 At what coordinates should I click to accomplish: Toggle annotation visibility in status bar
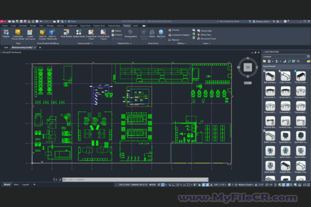click(x=203, y=185)
